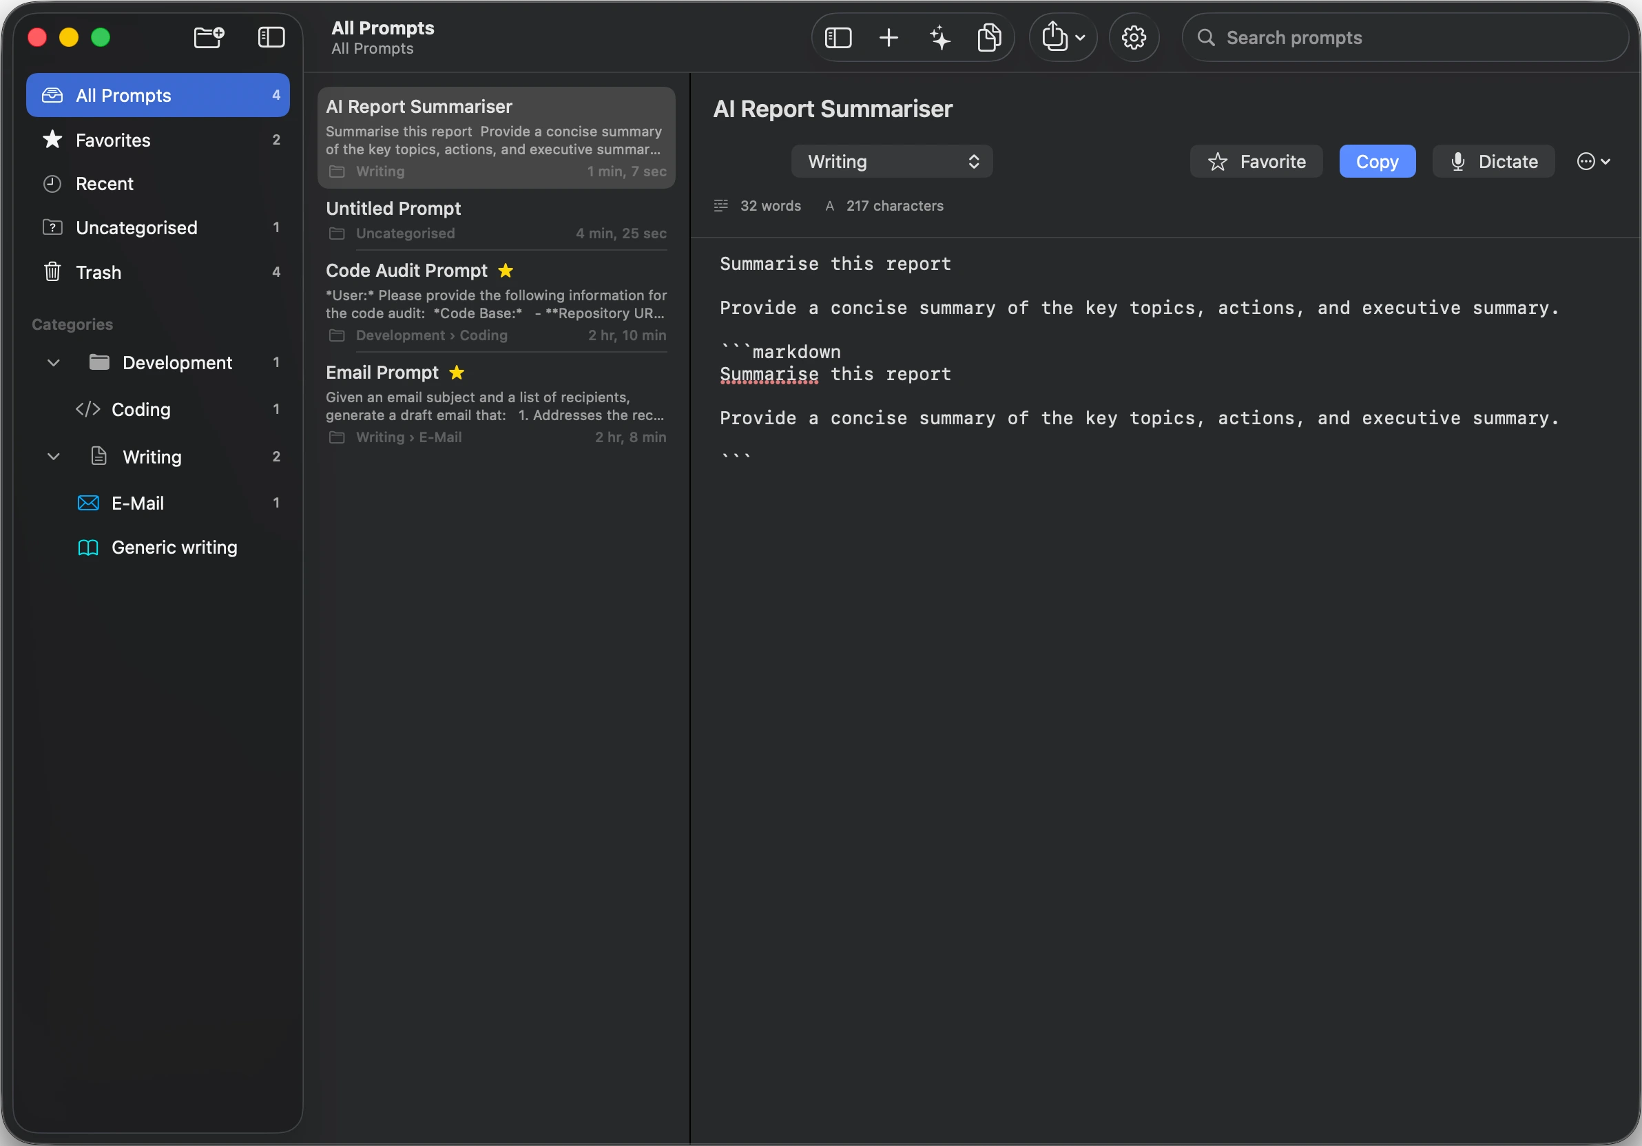Click the AI Report Summariser title in editor
Screen dimensions: 1642x1146
833,109
